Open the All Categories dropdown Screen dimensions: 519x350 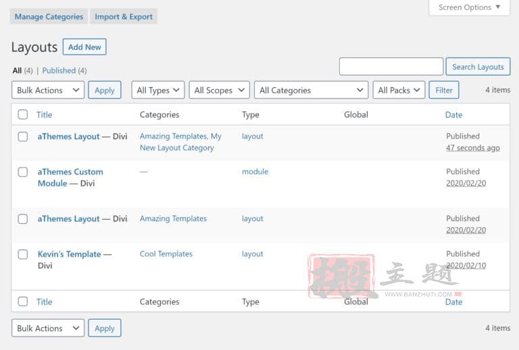pyautogui.click(x=311, y=90)
